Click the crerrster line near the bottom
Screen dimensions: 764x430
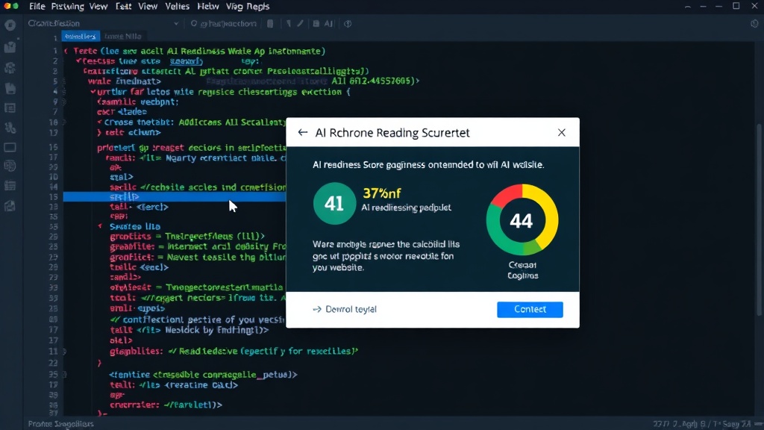[166, 405]
